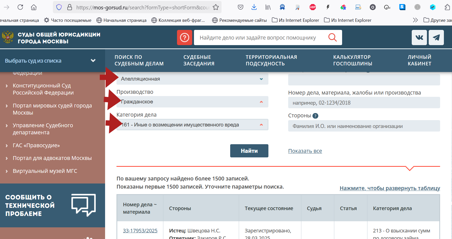Click the Стороны tooltip question-mark bubble
The width and height of the screenshot is (452, 239).
tap(315, 116)
